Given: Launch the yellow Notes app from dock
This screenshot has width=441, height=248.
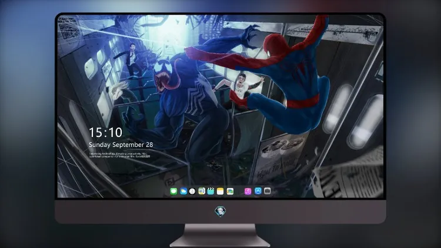Looking at the screenshot, I should pyautogui.click(x=220, y=192).
